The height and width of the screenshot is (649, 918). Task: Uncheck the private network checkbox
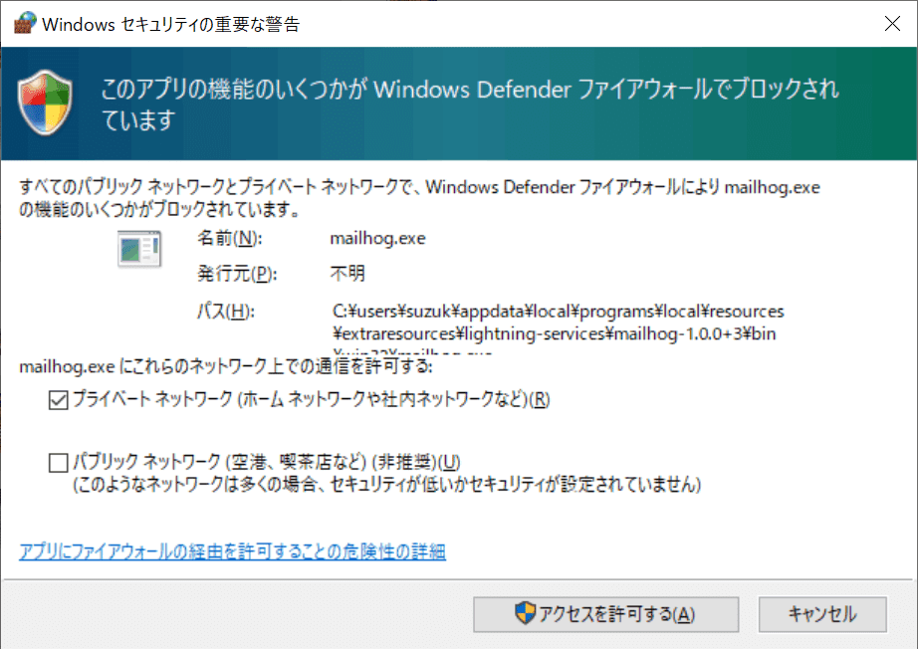[x=58, y=400]
